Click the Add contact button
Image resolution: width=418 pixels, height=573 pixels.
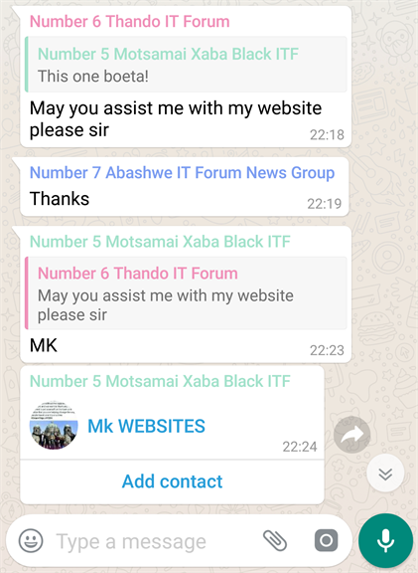[172, 481]
